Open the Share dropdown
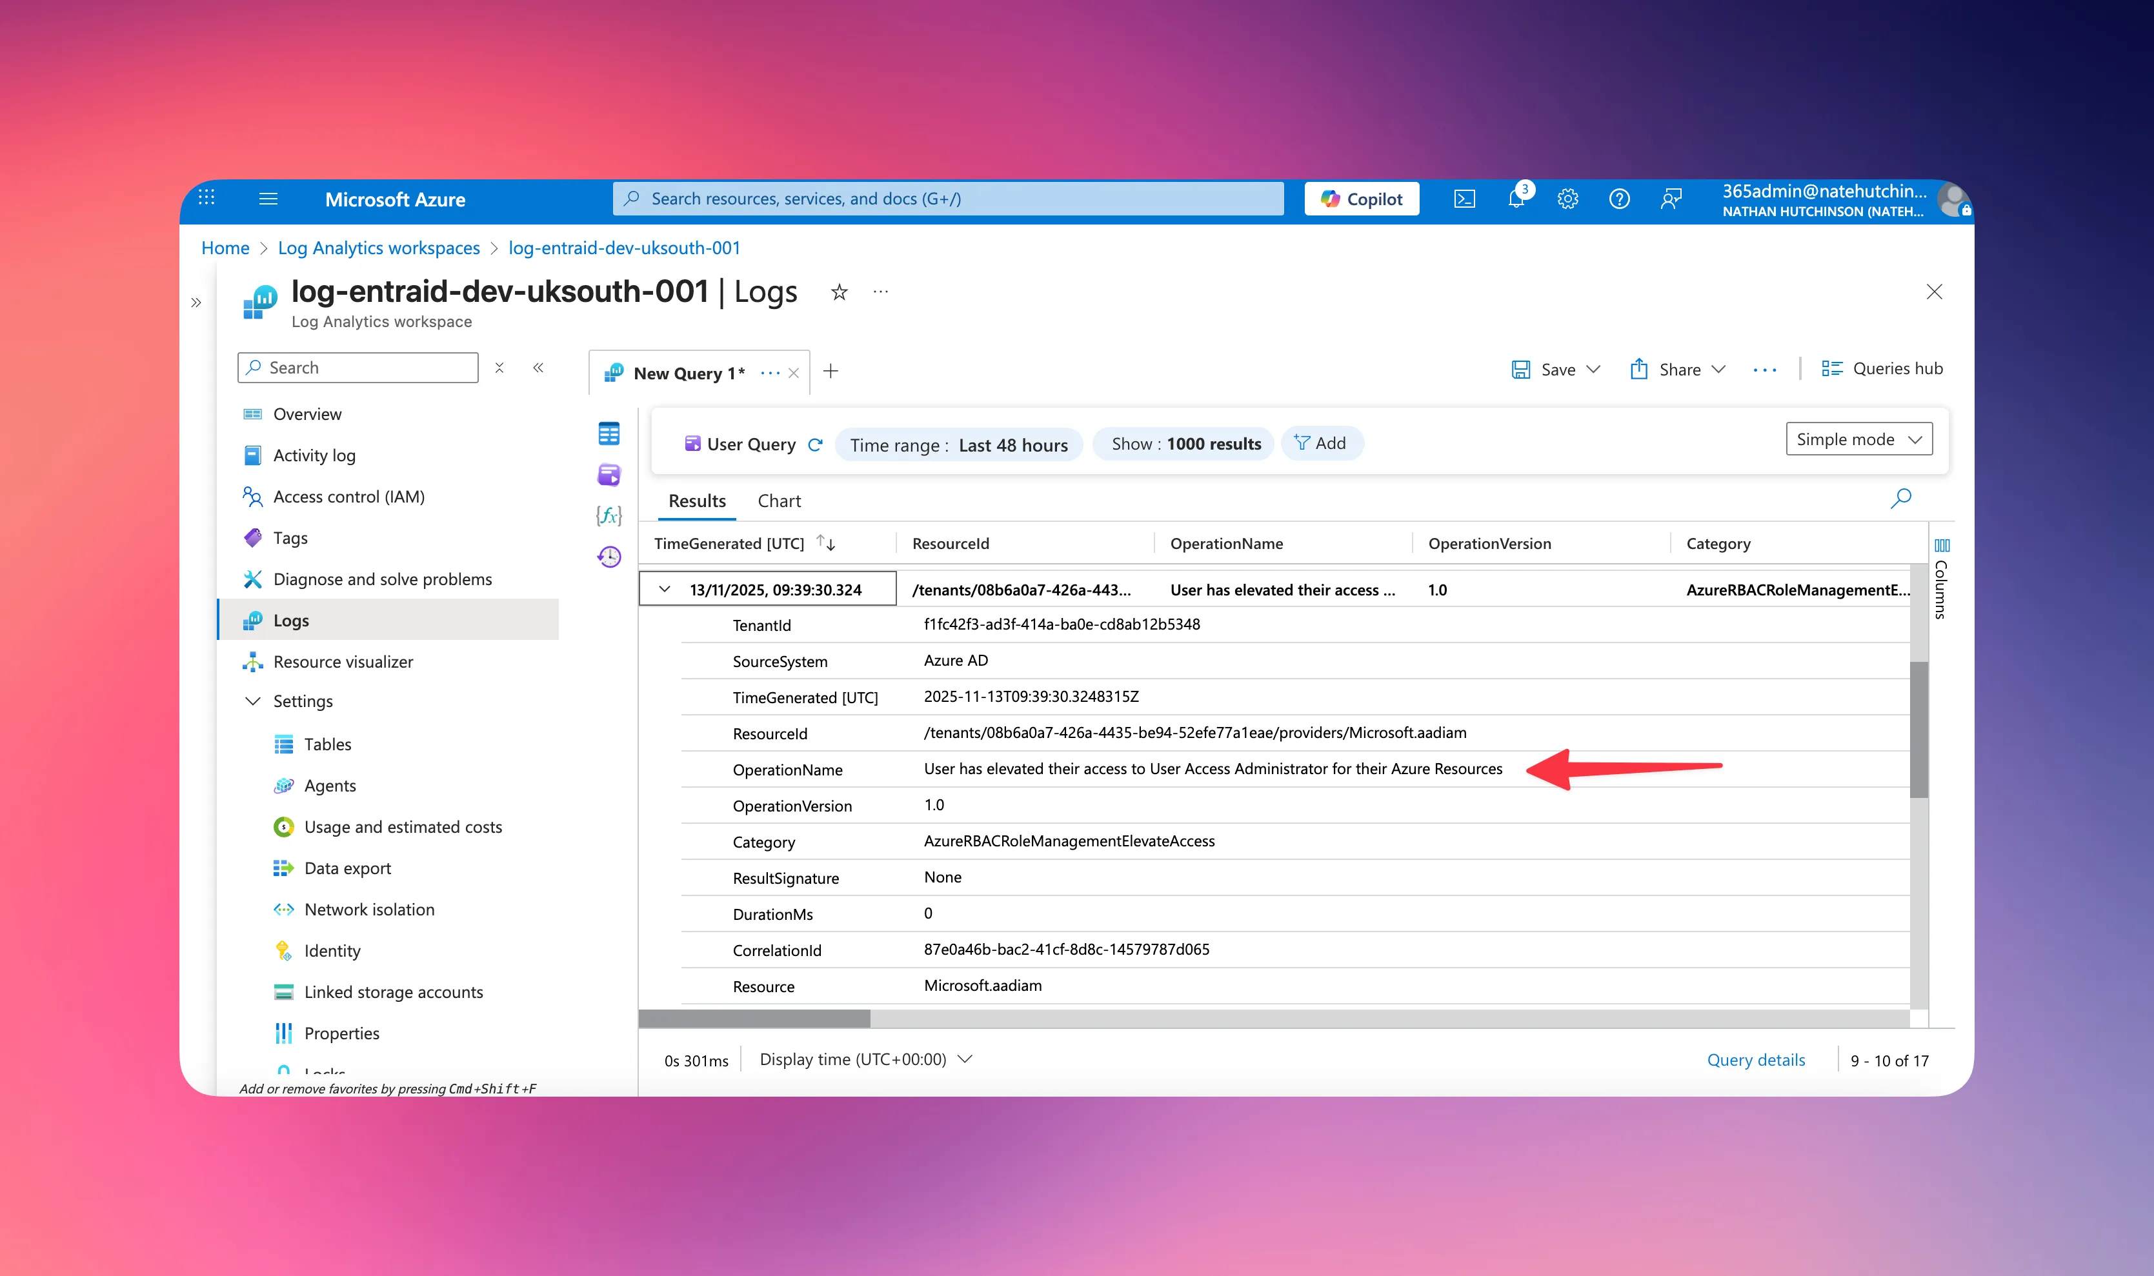The image size is (2154, 1276). (x=1678, y=370)
